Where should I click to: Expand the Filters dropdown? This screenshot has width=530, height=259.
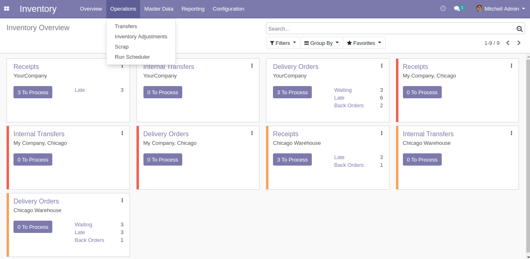tap(283, 43)
